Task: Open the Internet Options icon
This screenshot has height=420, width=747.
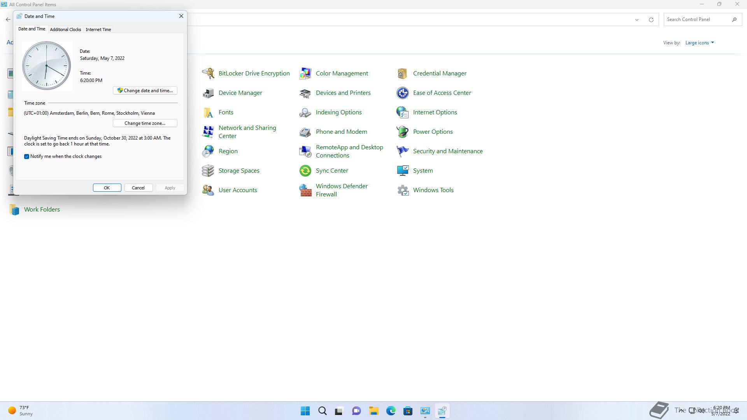Action: [x=403, y=112]
